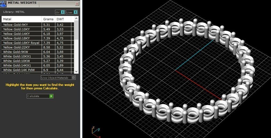Select the Yellow Gold:10KY row
Image resolution: width=271 pixels, height=138 pixels.
(38, 29)
